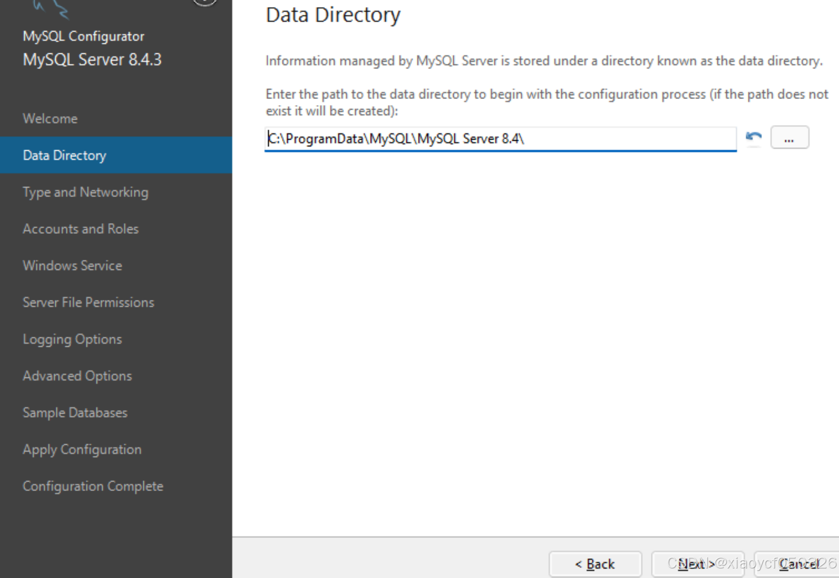Select the Configuration Complete step
Image resolution: width=839 pixels, height=578 pixels.
click(x=93, y=486)
